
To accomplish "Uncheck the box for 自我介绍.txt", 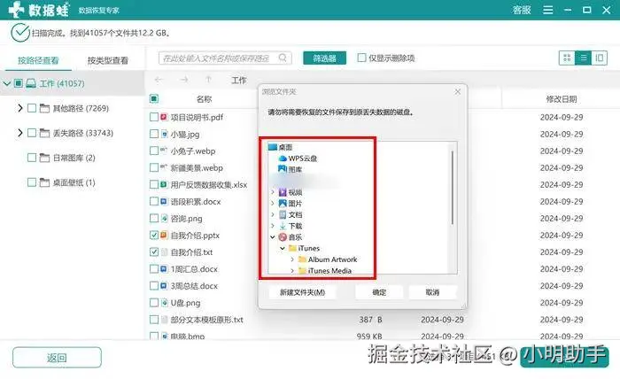I will click(x=154, y=251).
